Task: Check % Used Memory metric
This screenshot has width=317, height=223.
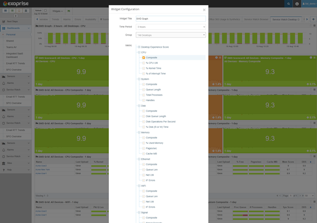Action: 144,143
